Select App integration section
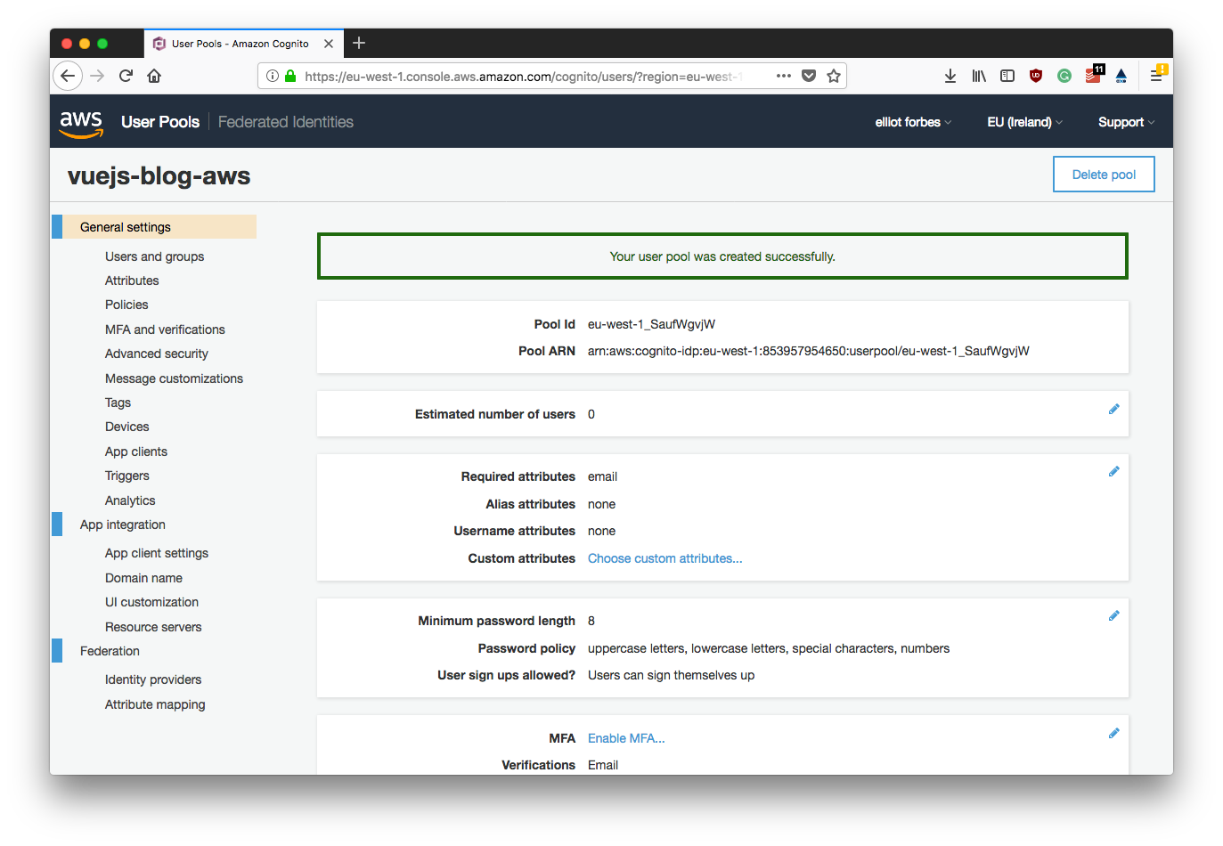Screen dimensions: 1223x846 tap(123, 525)
